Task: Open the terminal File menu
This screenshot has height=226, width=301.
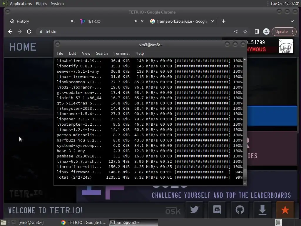Action: point(60,53)
